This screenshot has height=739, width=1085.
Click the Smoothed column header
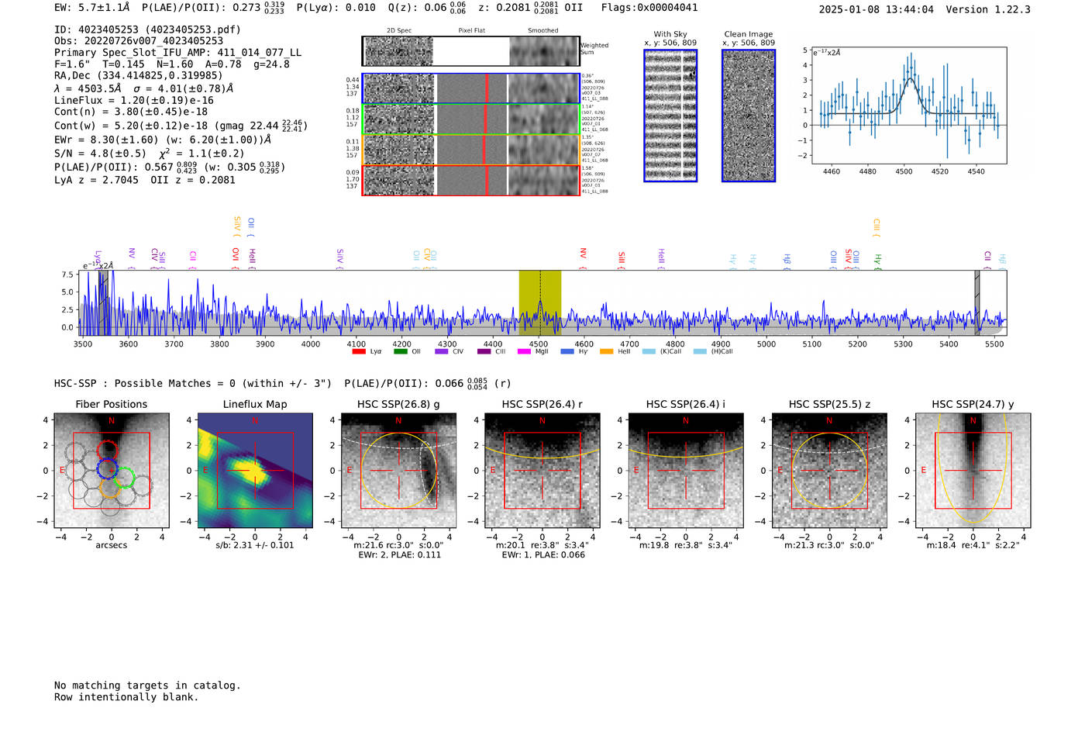point(543,31)
